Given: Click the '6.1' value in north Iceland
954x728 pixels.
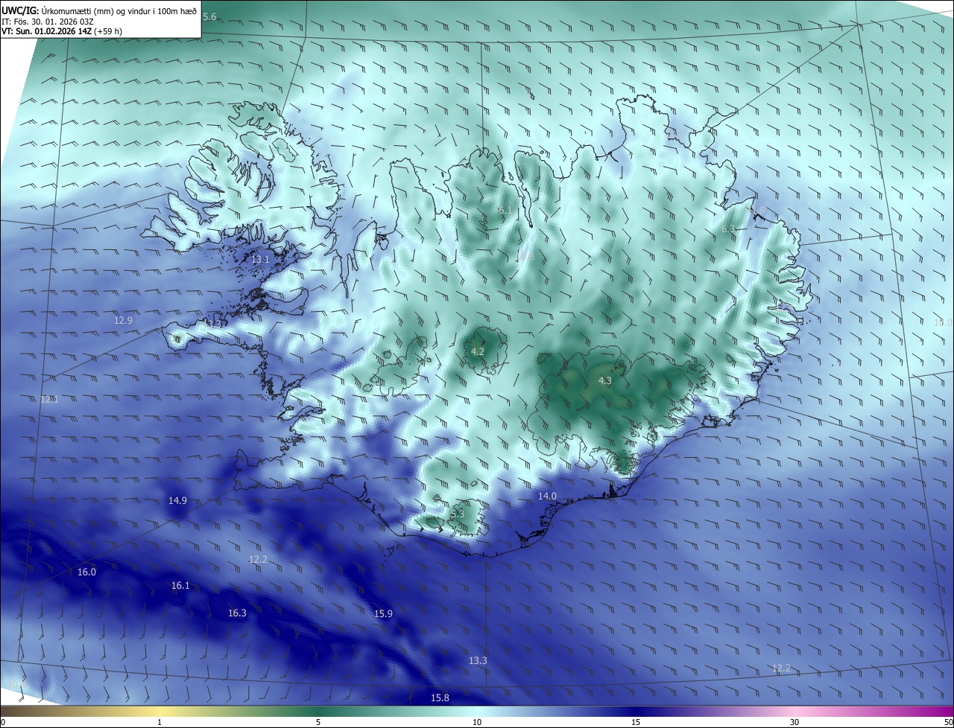Looking at the screenshot, I should [x=505, y=211].
